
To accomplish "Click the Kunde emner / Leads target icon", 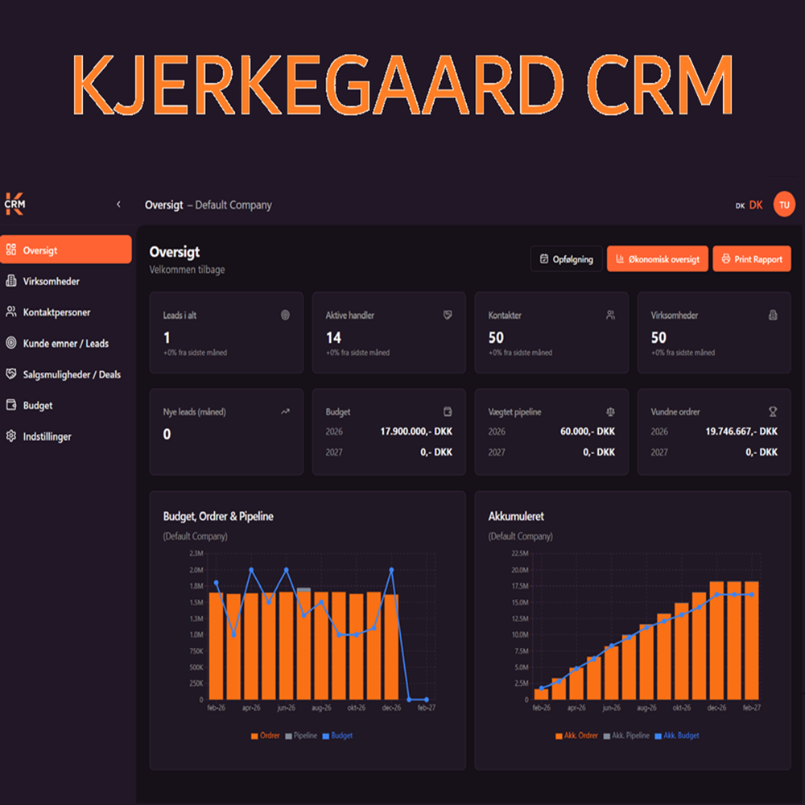I will coord(10,343).
